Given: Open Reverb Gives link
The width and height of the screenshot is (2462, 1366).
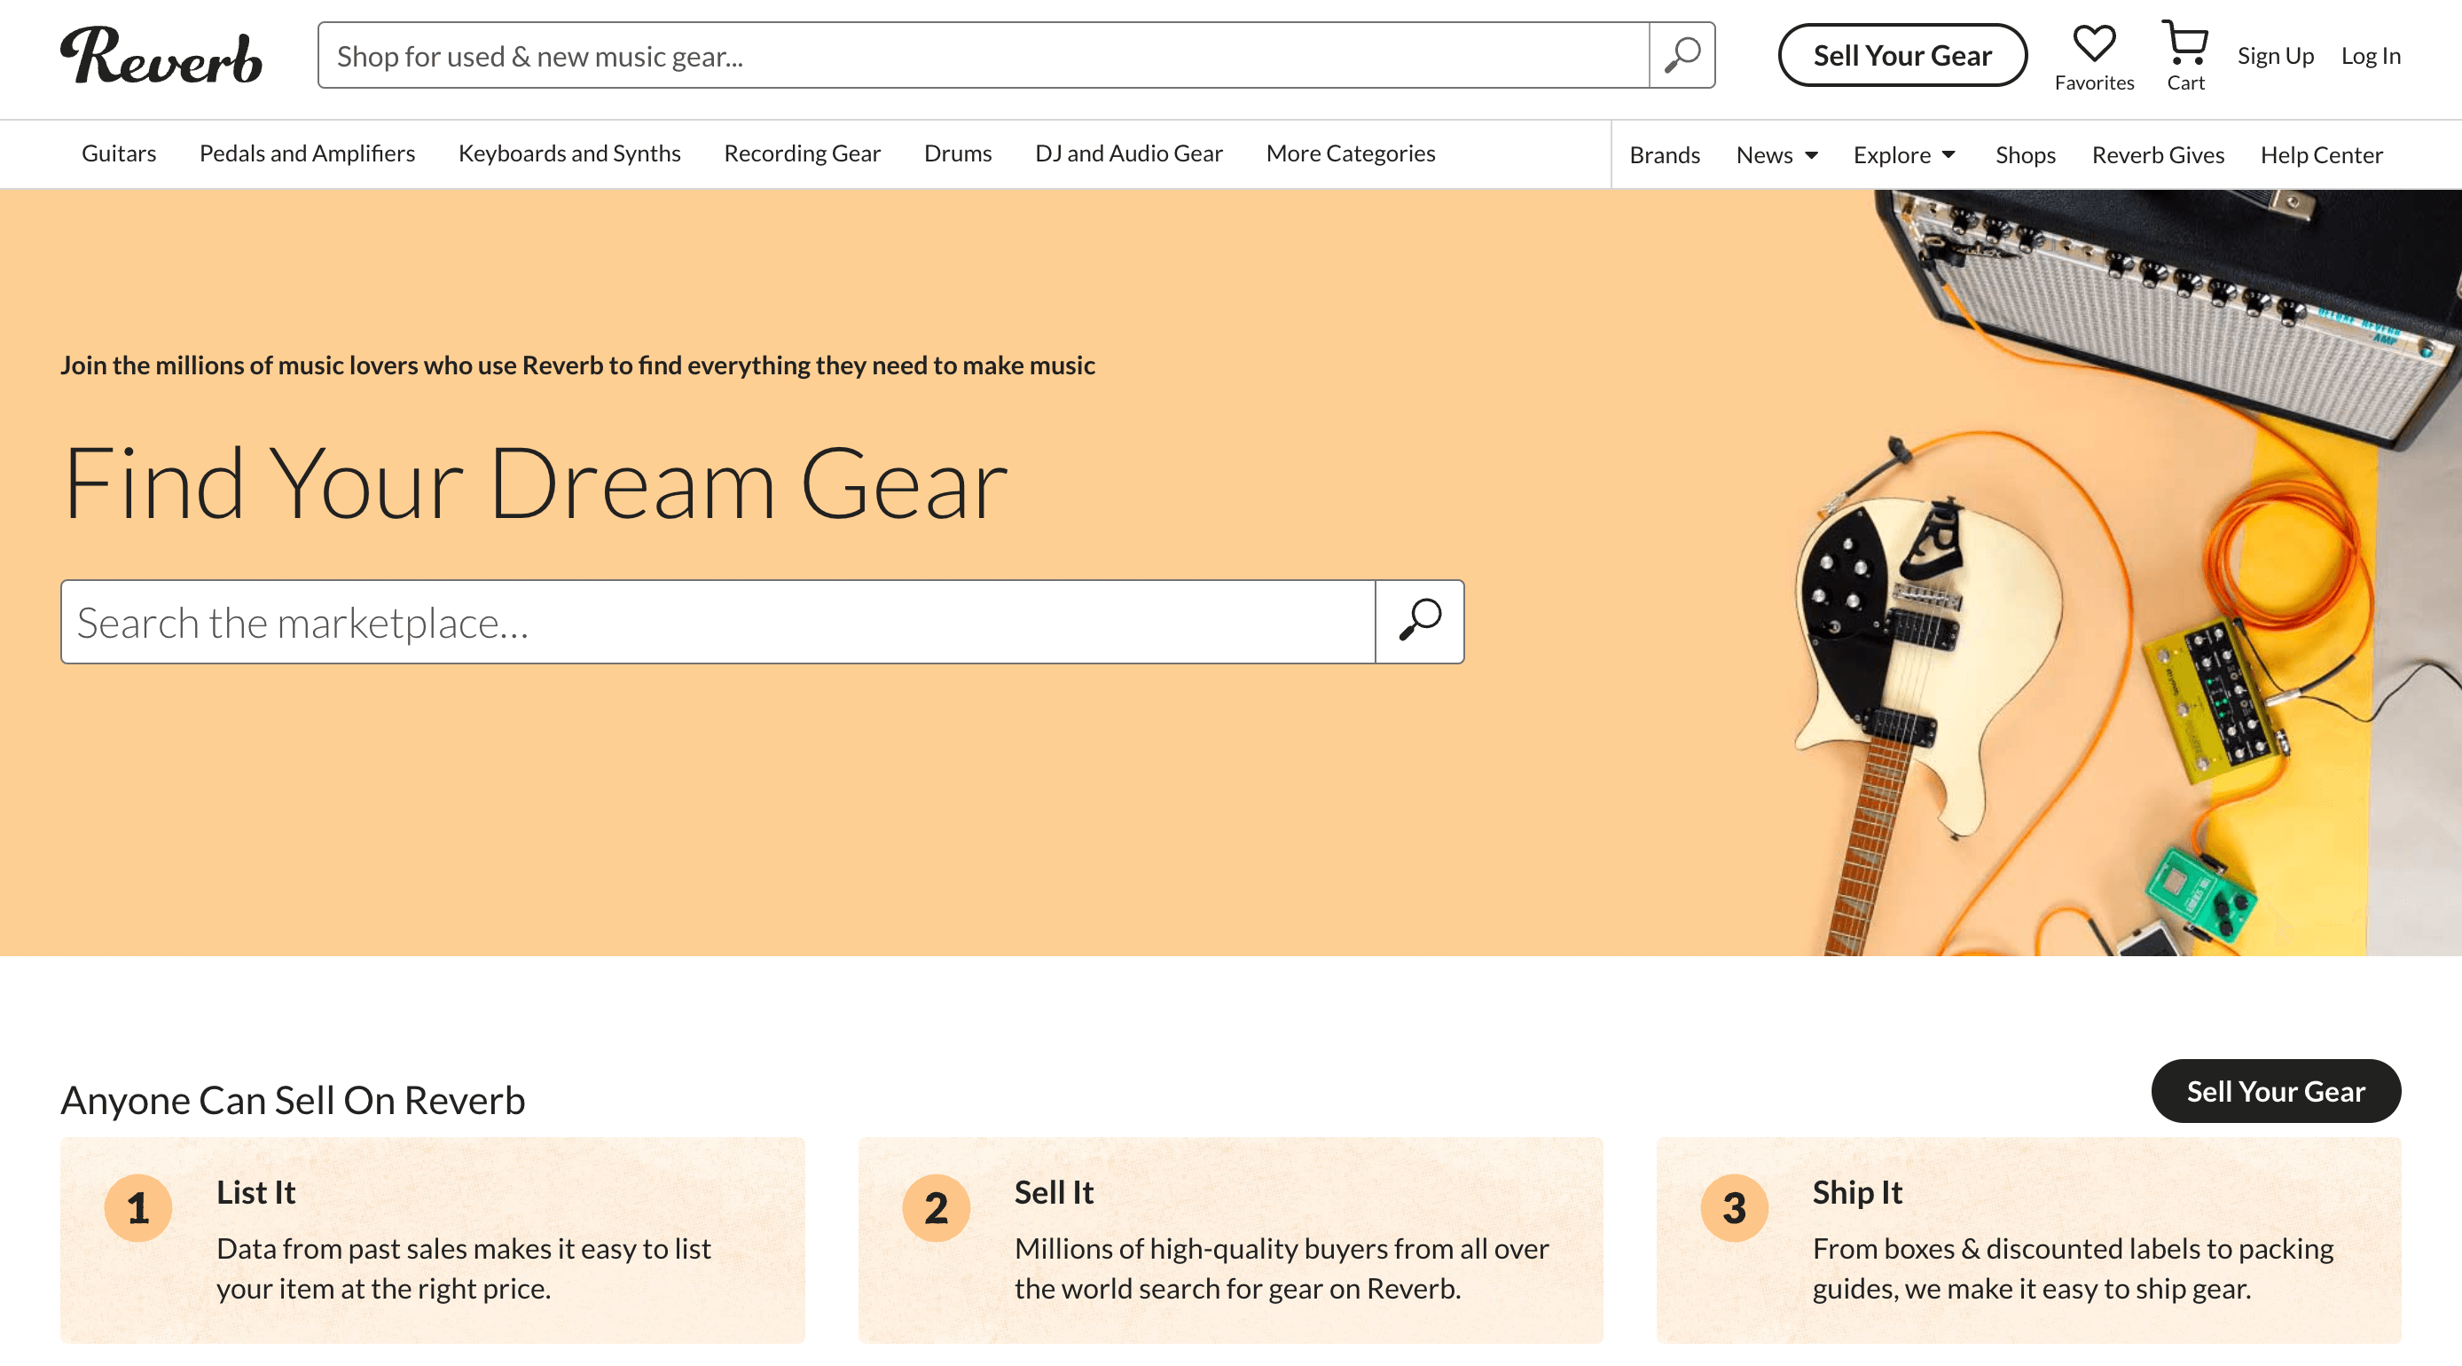Looking at the screenshot, I should point(2158,155).
